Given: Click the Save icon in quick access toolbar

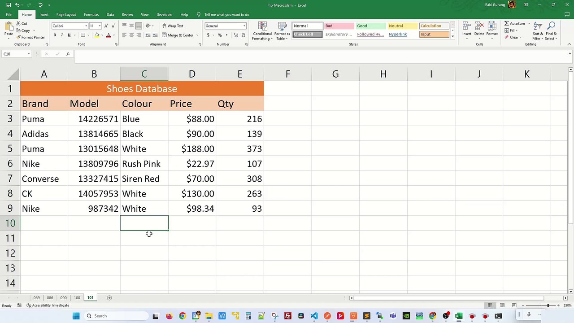Looking at the screenshot, I should click(9, 5).
